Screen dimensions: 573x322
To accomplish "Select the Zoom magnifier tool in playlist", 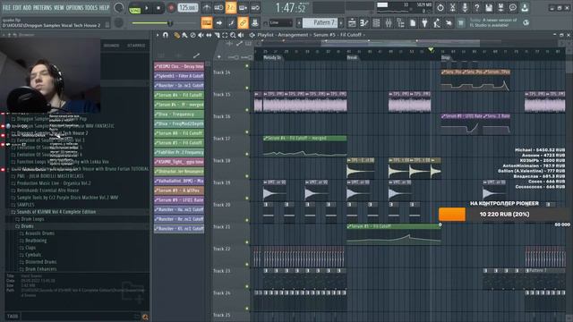I will [x=233, y=35].
